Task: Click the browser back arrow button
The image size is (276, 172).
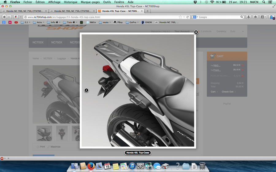Action: tap(5, 17)
